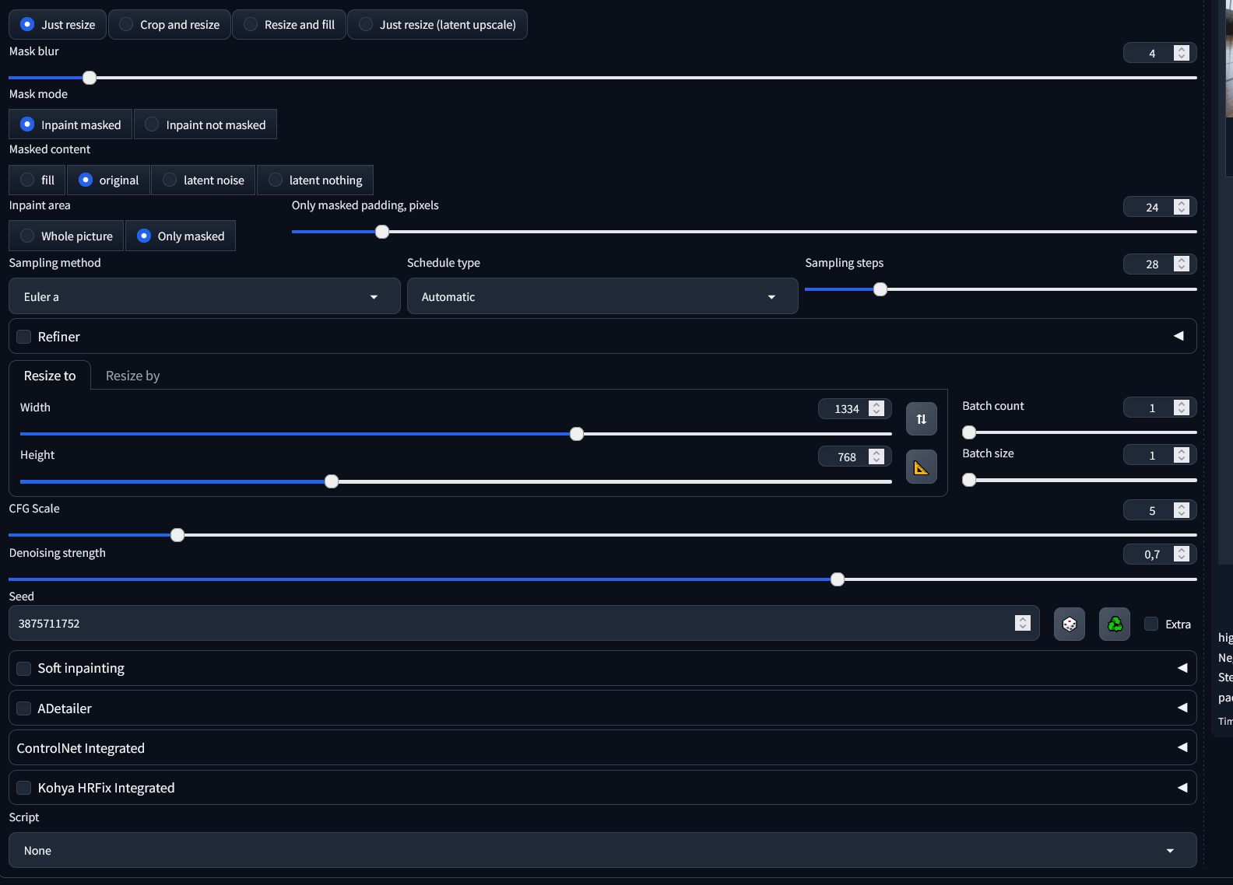This screenshot has width=1233, height=885.
Task: Click the Batch size slider handle
Action: (969, 480)
